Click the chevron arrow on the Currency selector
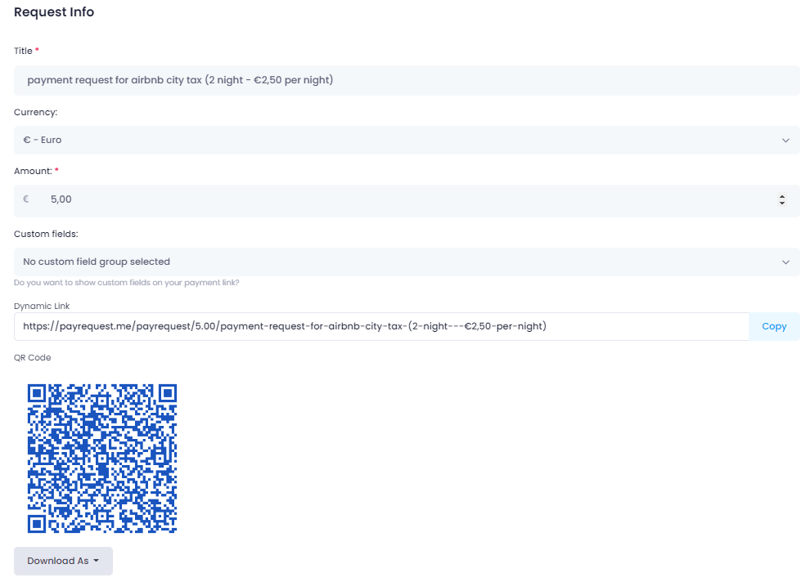810x582 pixels. (785, 141)
